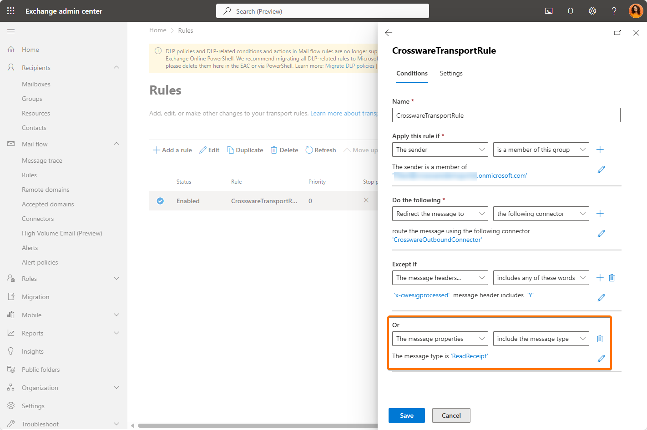The width and height of the screenshot is (647, 430).
Task: Click the back arrow in rule panel
Action: pos(389,33)
